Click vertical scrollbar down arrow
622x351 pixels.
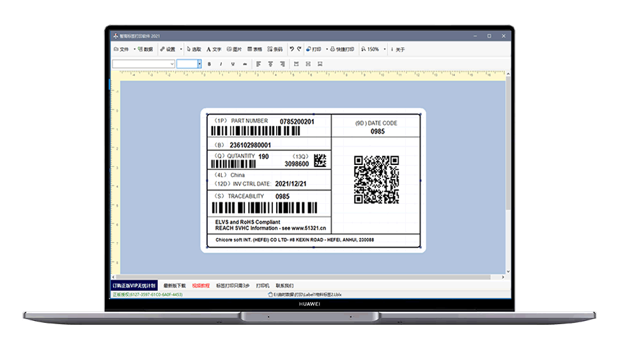pyautogui.click(x=508, y=271)
